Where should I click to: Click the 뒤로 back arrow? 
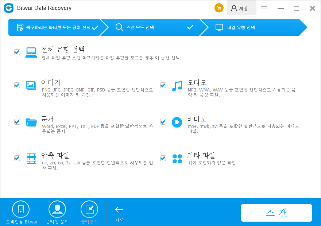119,210
